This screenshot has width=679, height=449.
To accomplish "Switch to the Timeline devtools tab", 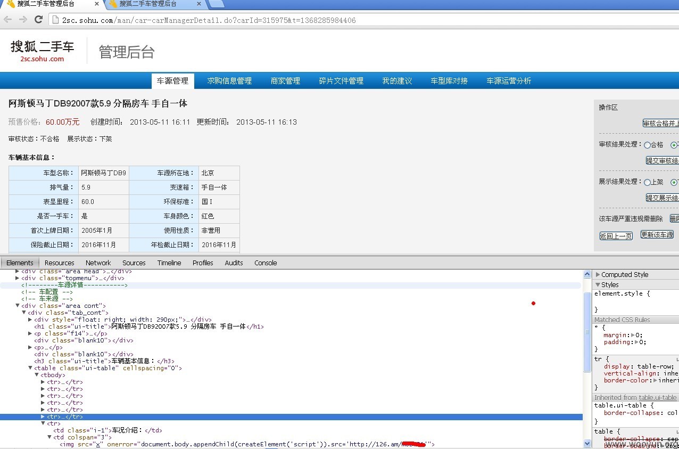I will pos(169,263).
